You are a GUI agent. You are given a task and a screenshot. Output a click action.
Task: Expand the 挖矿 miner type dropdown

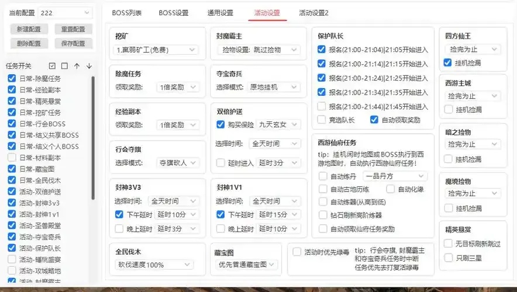[156, 50]
